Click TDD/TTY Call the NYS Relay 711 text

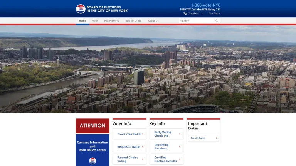[200, 9]
